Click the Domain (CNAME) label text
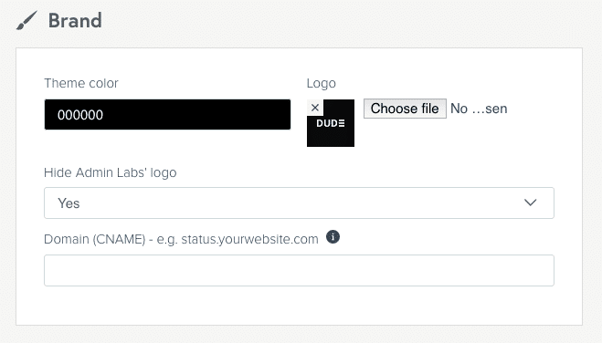The image size is (602, 343). [x=181, y=239]
